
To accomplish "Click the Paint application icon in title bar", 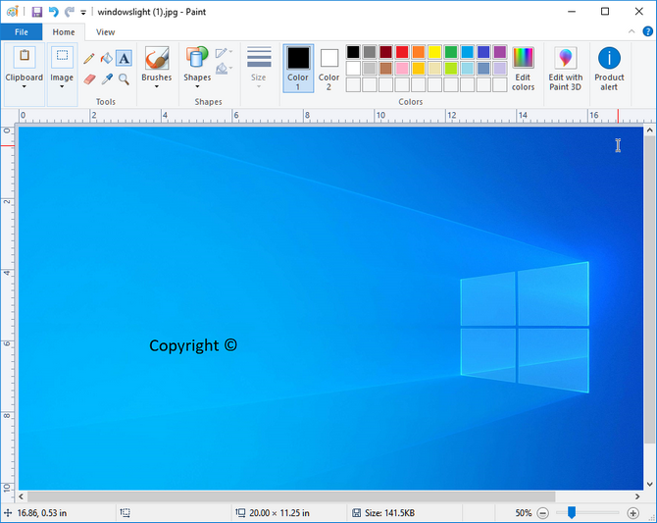I will click(13, 12).
